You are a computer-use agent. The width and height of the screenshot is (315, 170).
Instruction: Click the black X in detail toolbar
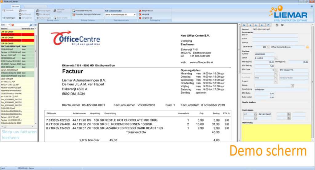(282, 25)
